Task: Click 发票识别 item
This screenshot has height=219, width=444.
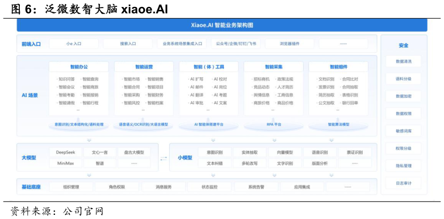Action: coord(326,87)
